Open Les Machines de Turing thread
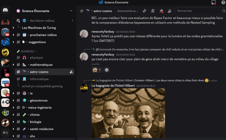Image resolution: width=226 pixels, height=140 pixels. point(39,28)
